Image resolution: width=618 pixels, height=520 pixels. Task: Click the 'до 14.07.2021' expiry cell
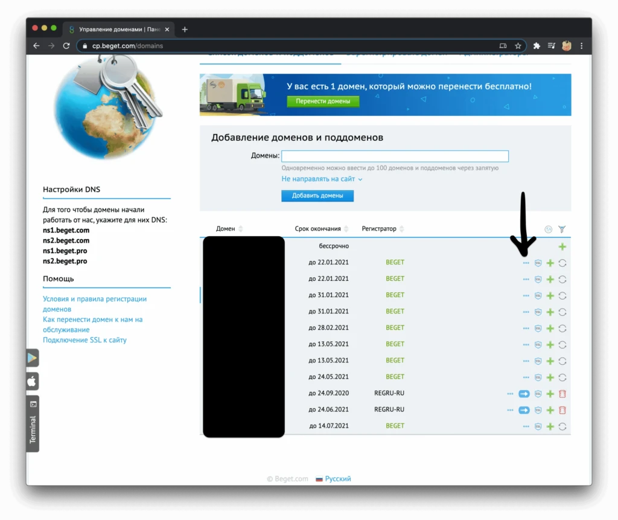(x=329, y=426)
